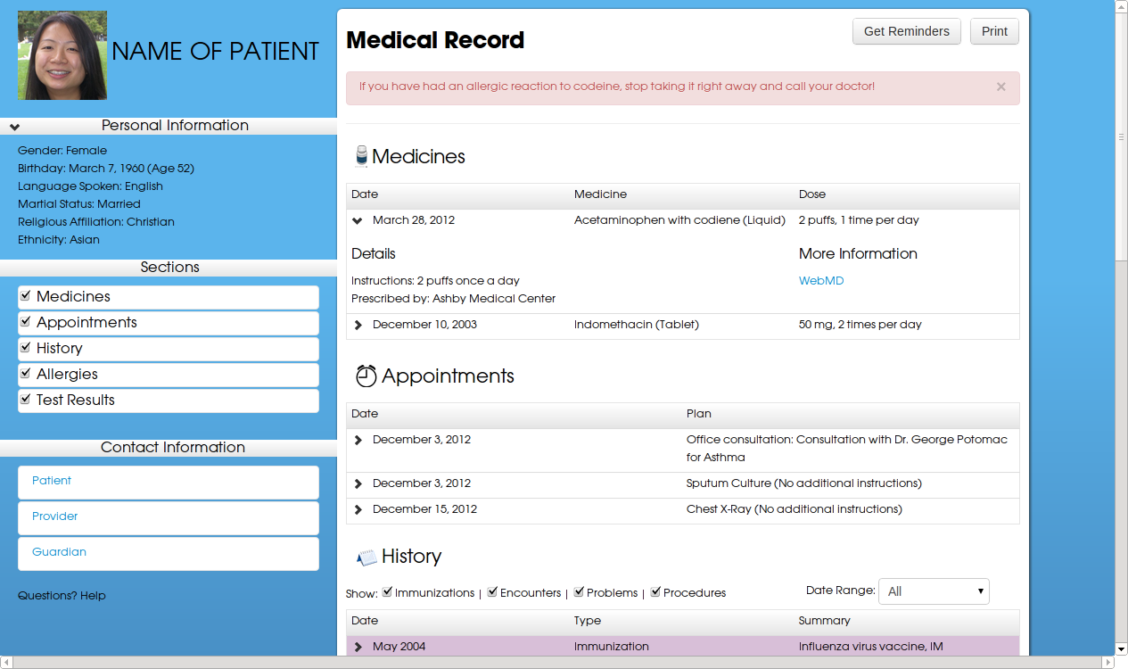Image resolution: width=1128 pixels, height=669 pixels.
Task: Dismiss the codeine allergy alert
Action: (x=1000, y=87)
